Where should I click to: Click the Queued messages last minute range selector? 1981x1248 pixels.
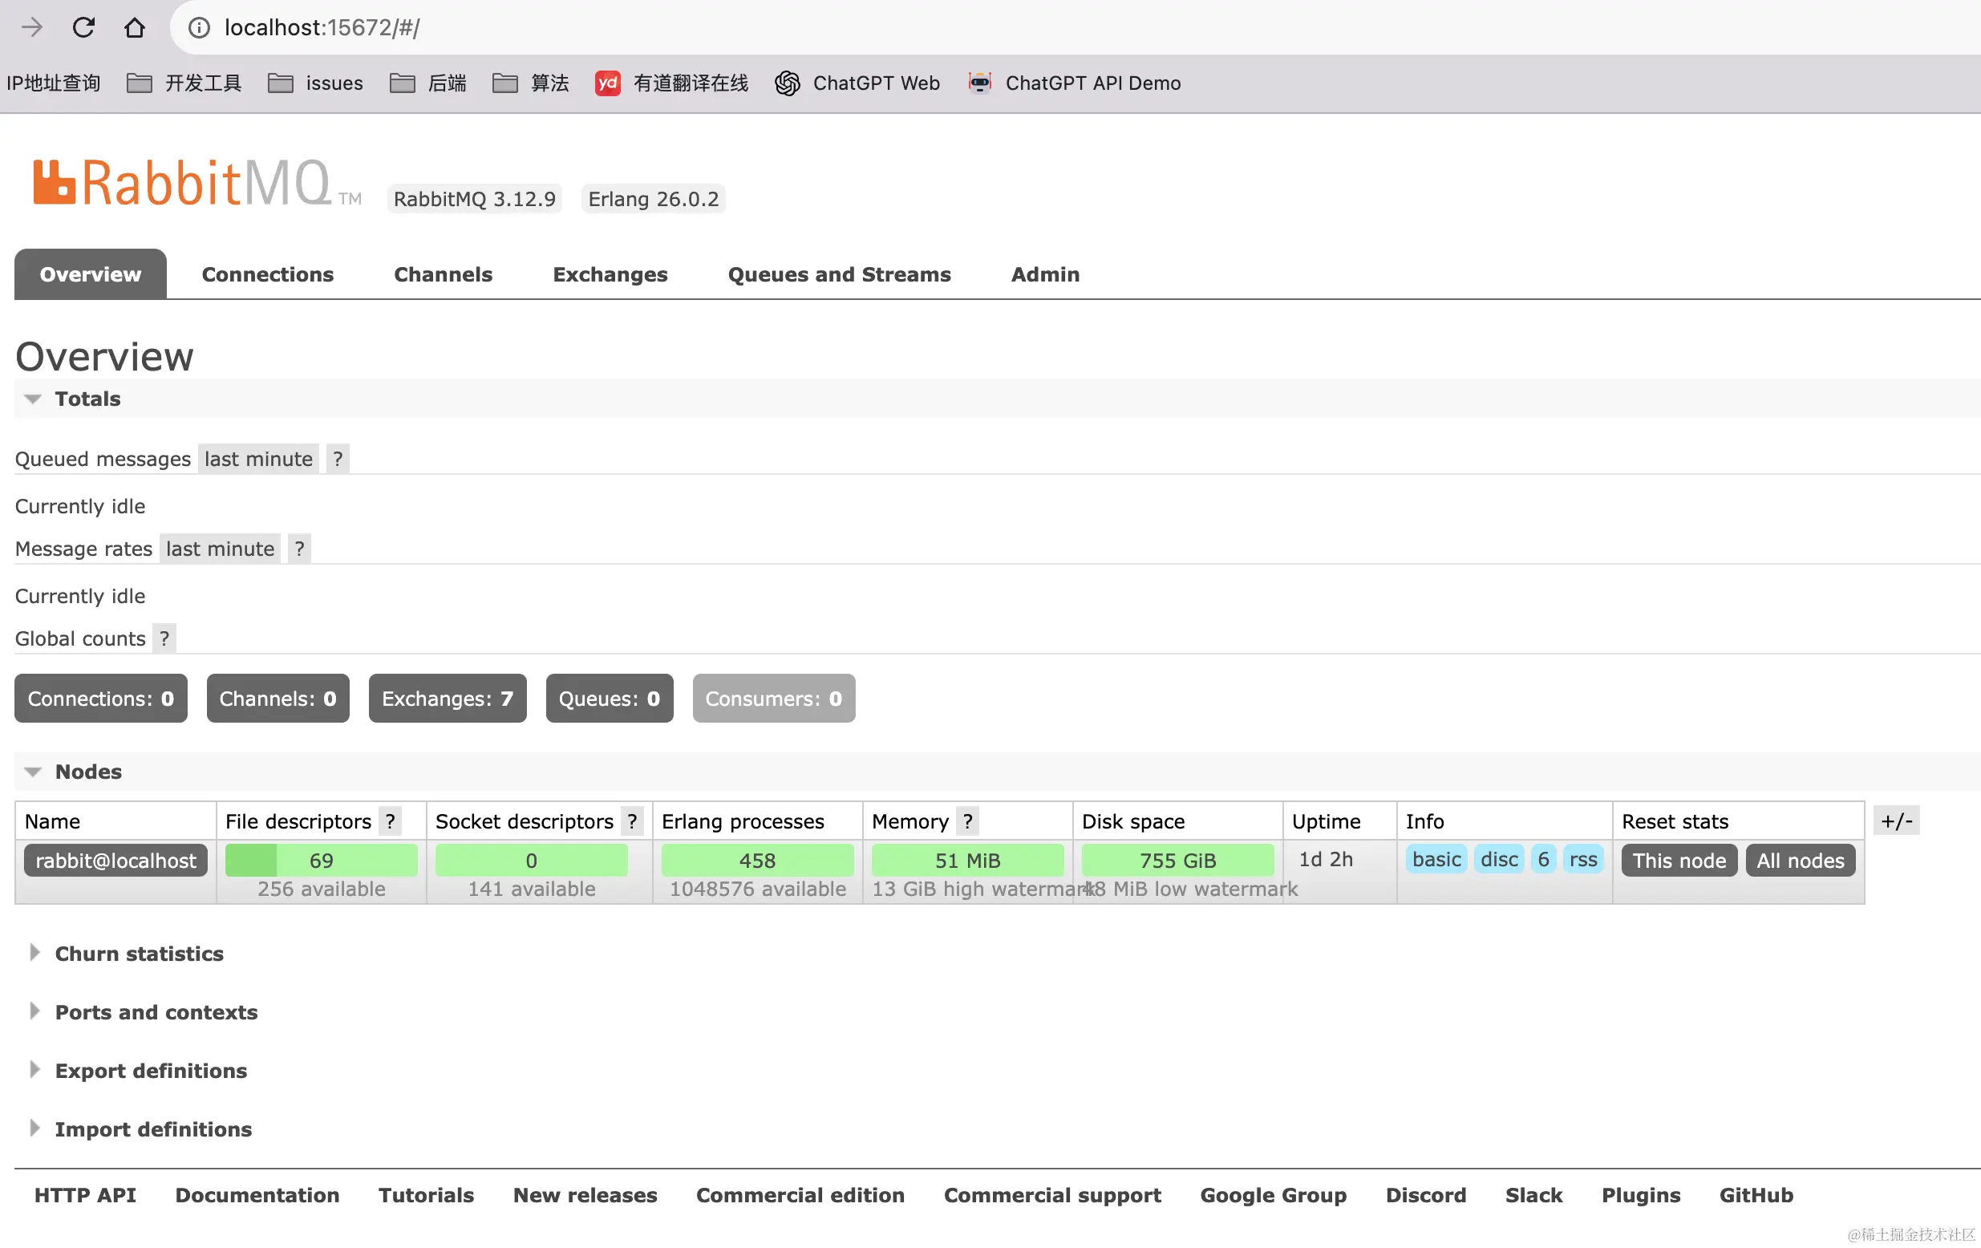coord(258,458)
